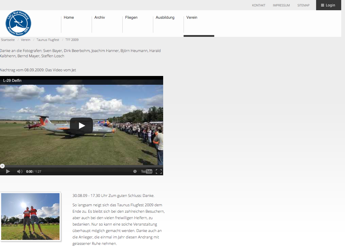
Task: Open the IMPRESSUM link
Action: 281,5
